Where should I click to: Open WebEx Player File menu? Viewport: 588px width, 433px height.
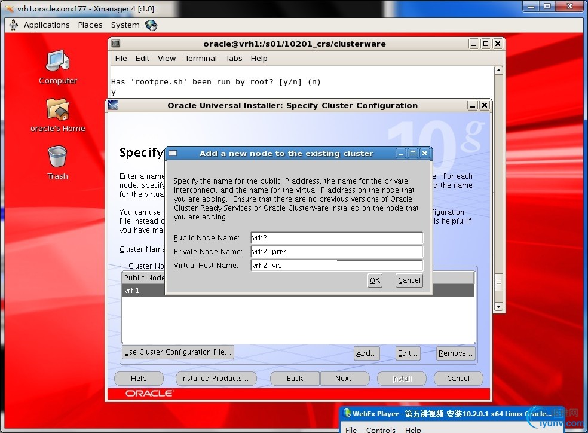tap(351, 429)
